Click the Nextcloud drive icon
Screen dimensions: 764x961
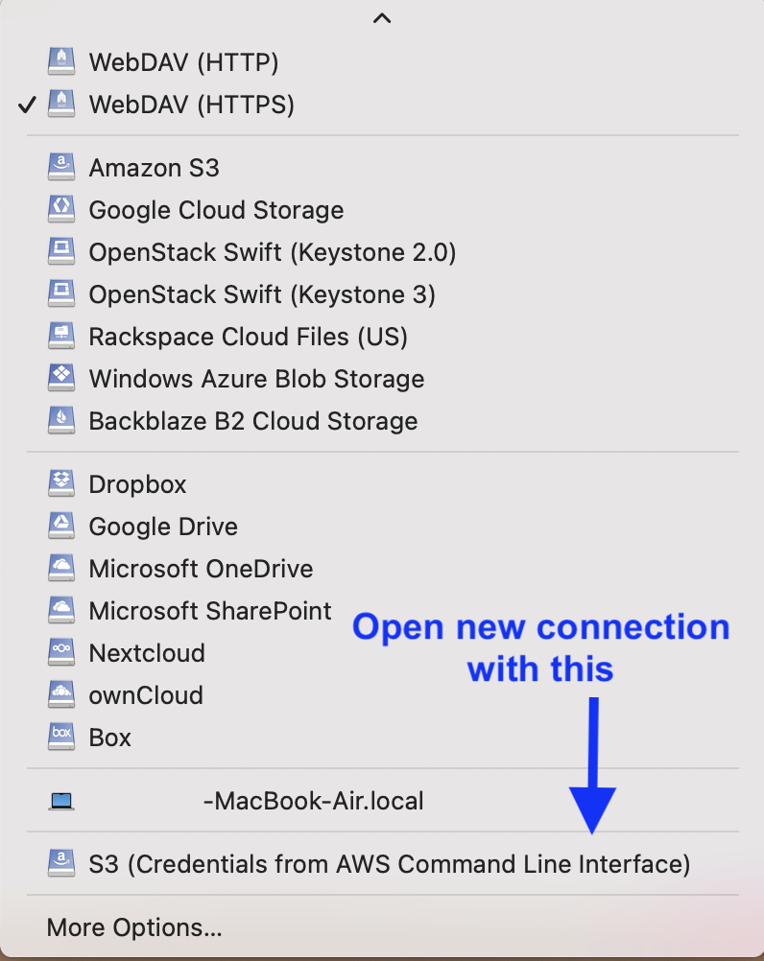[x=61, y=653]
